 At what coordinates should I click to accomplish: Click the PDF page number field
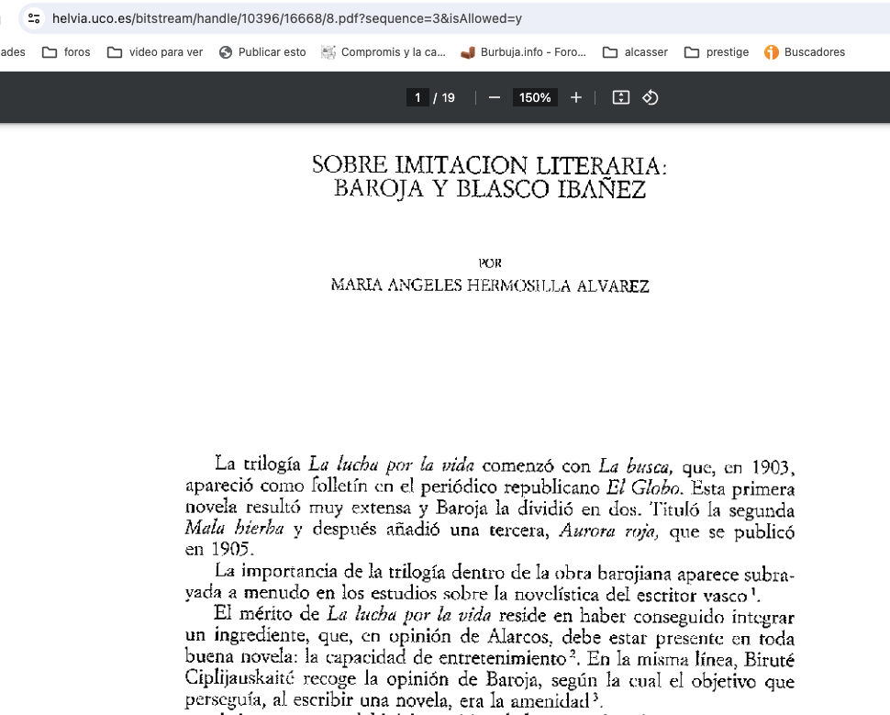click(417, 97)
